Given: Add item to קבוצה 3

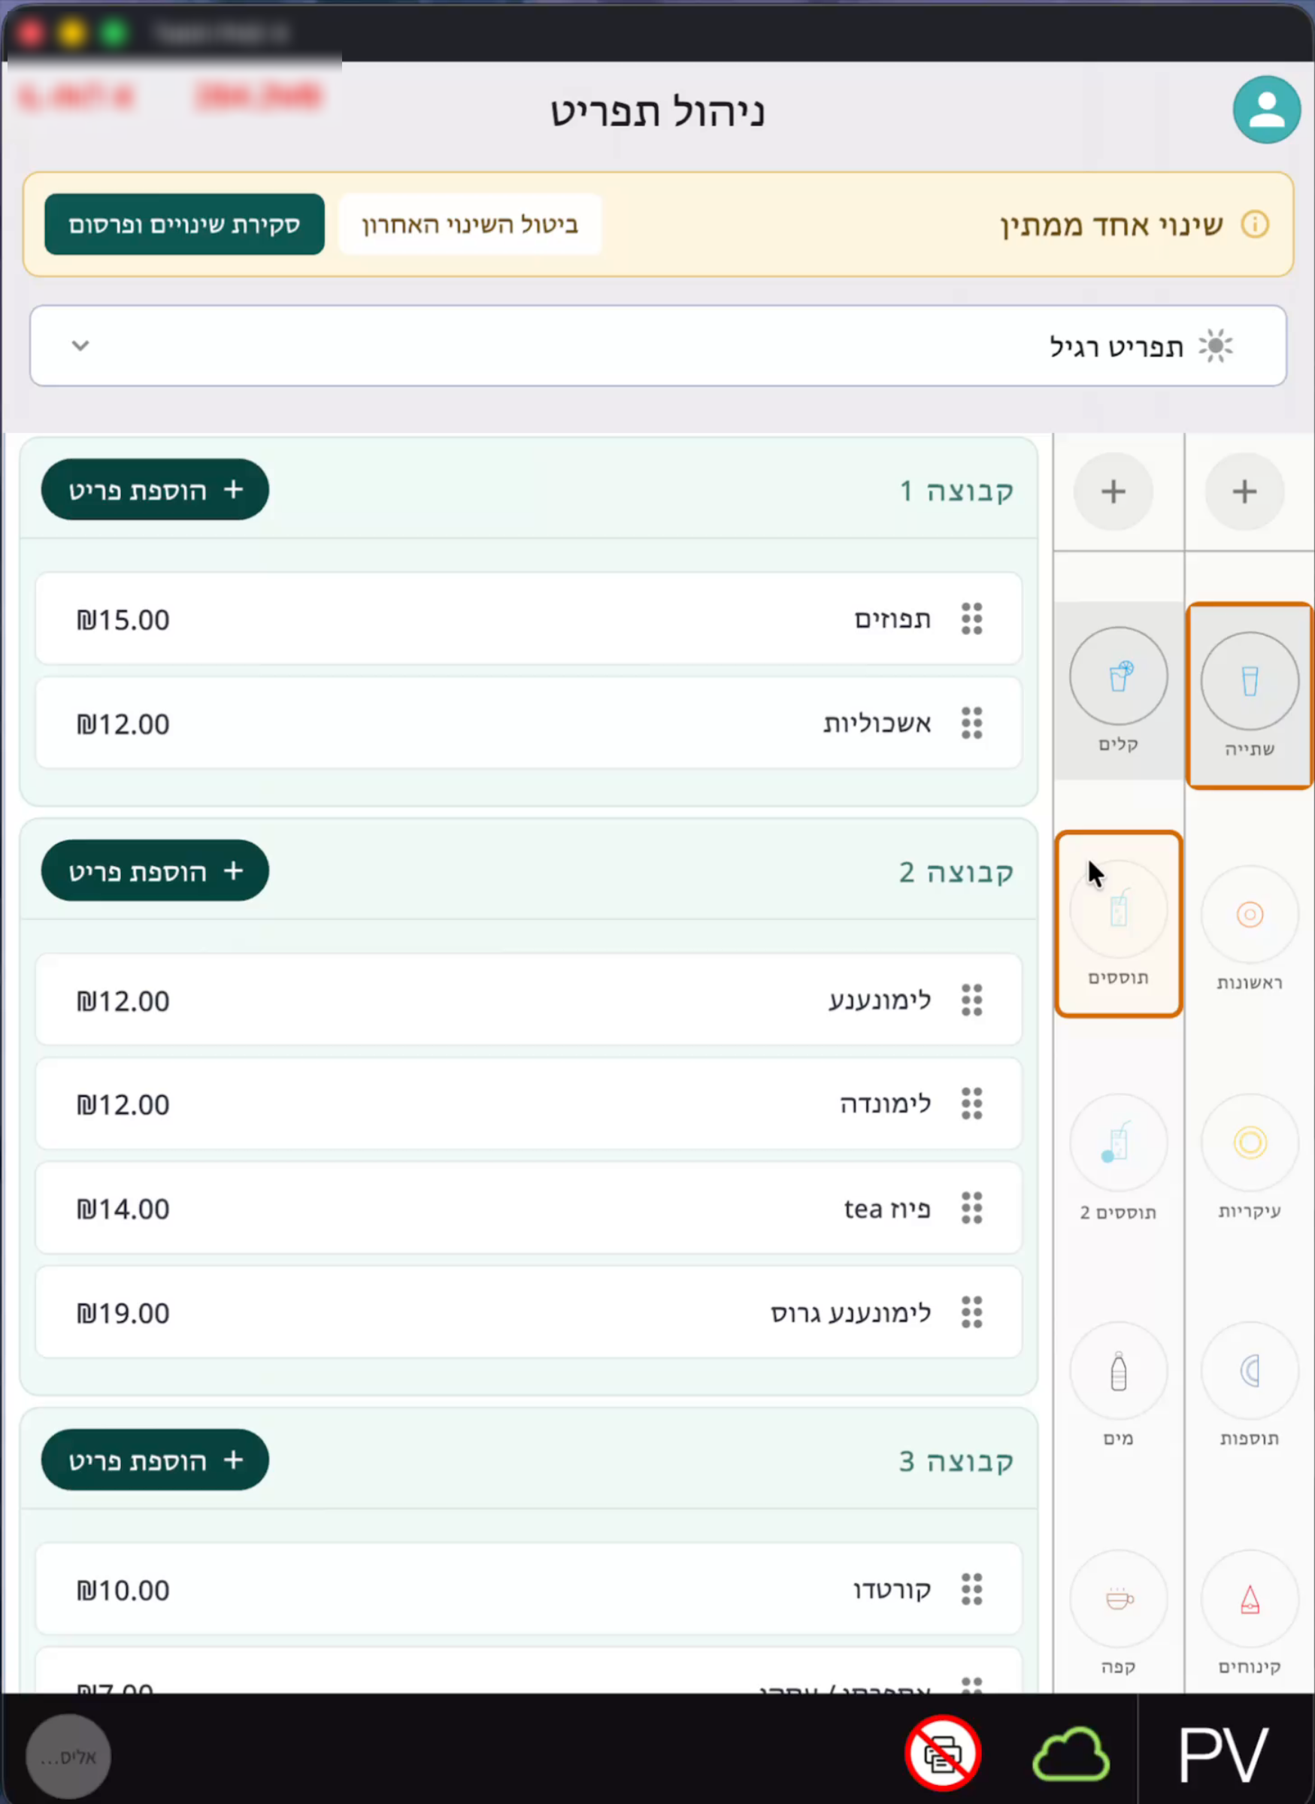Looking at the screenshot, I should 155,1460.
